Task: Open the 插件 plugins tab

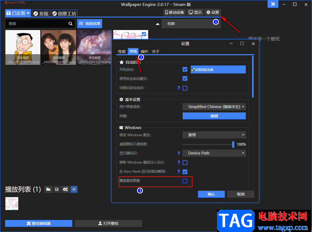Action: point(144,51)
